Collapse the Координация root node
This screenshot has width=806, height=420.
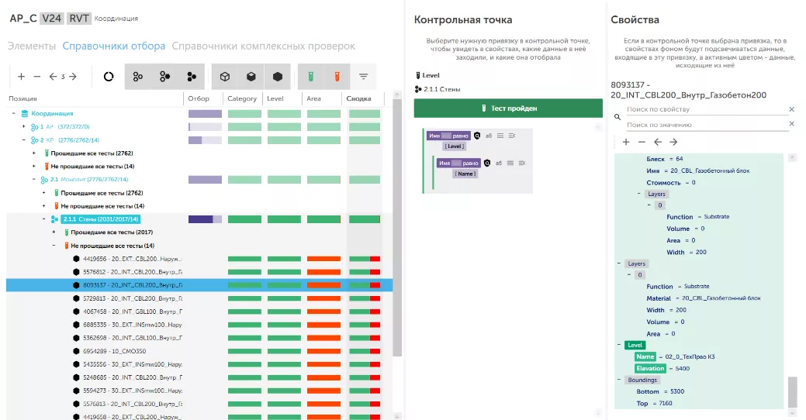coord(14,113)
